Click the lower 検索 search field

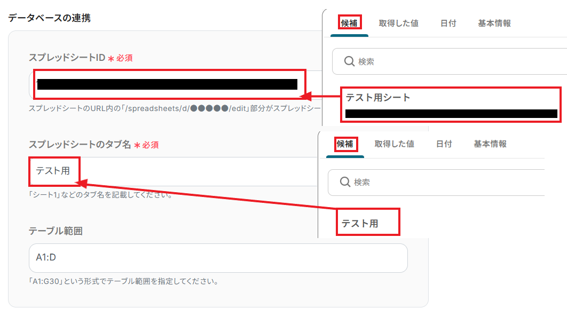[x=436, y=182]
